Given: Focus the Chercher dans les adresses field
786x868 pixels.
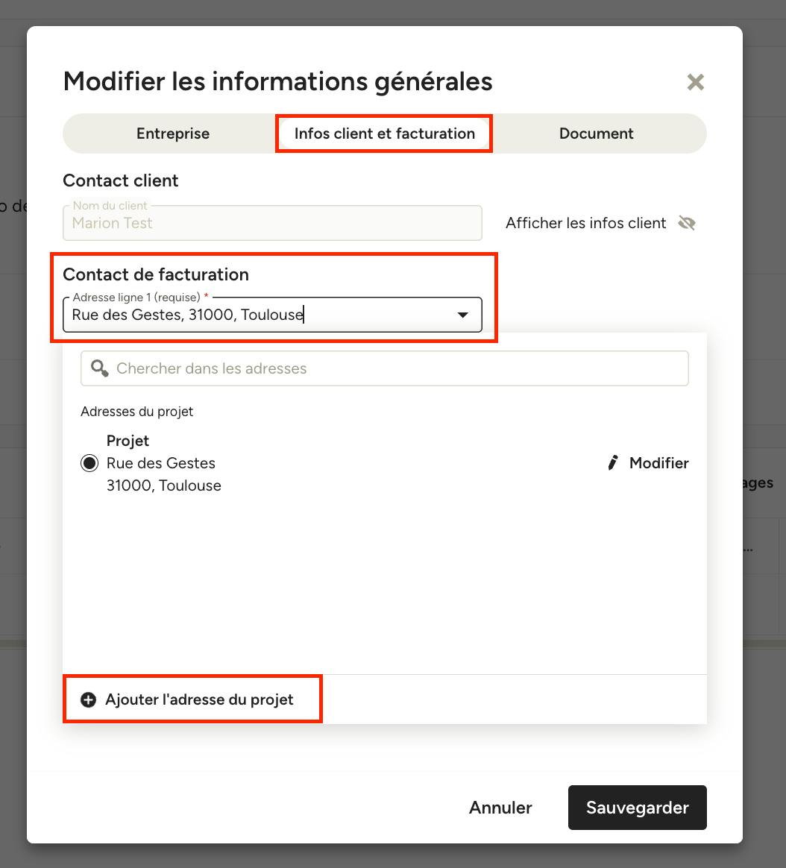Looking at the screenshot, I should tap(385, 368).
